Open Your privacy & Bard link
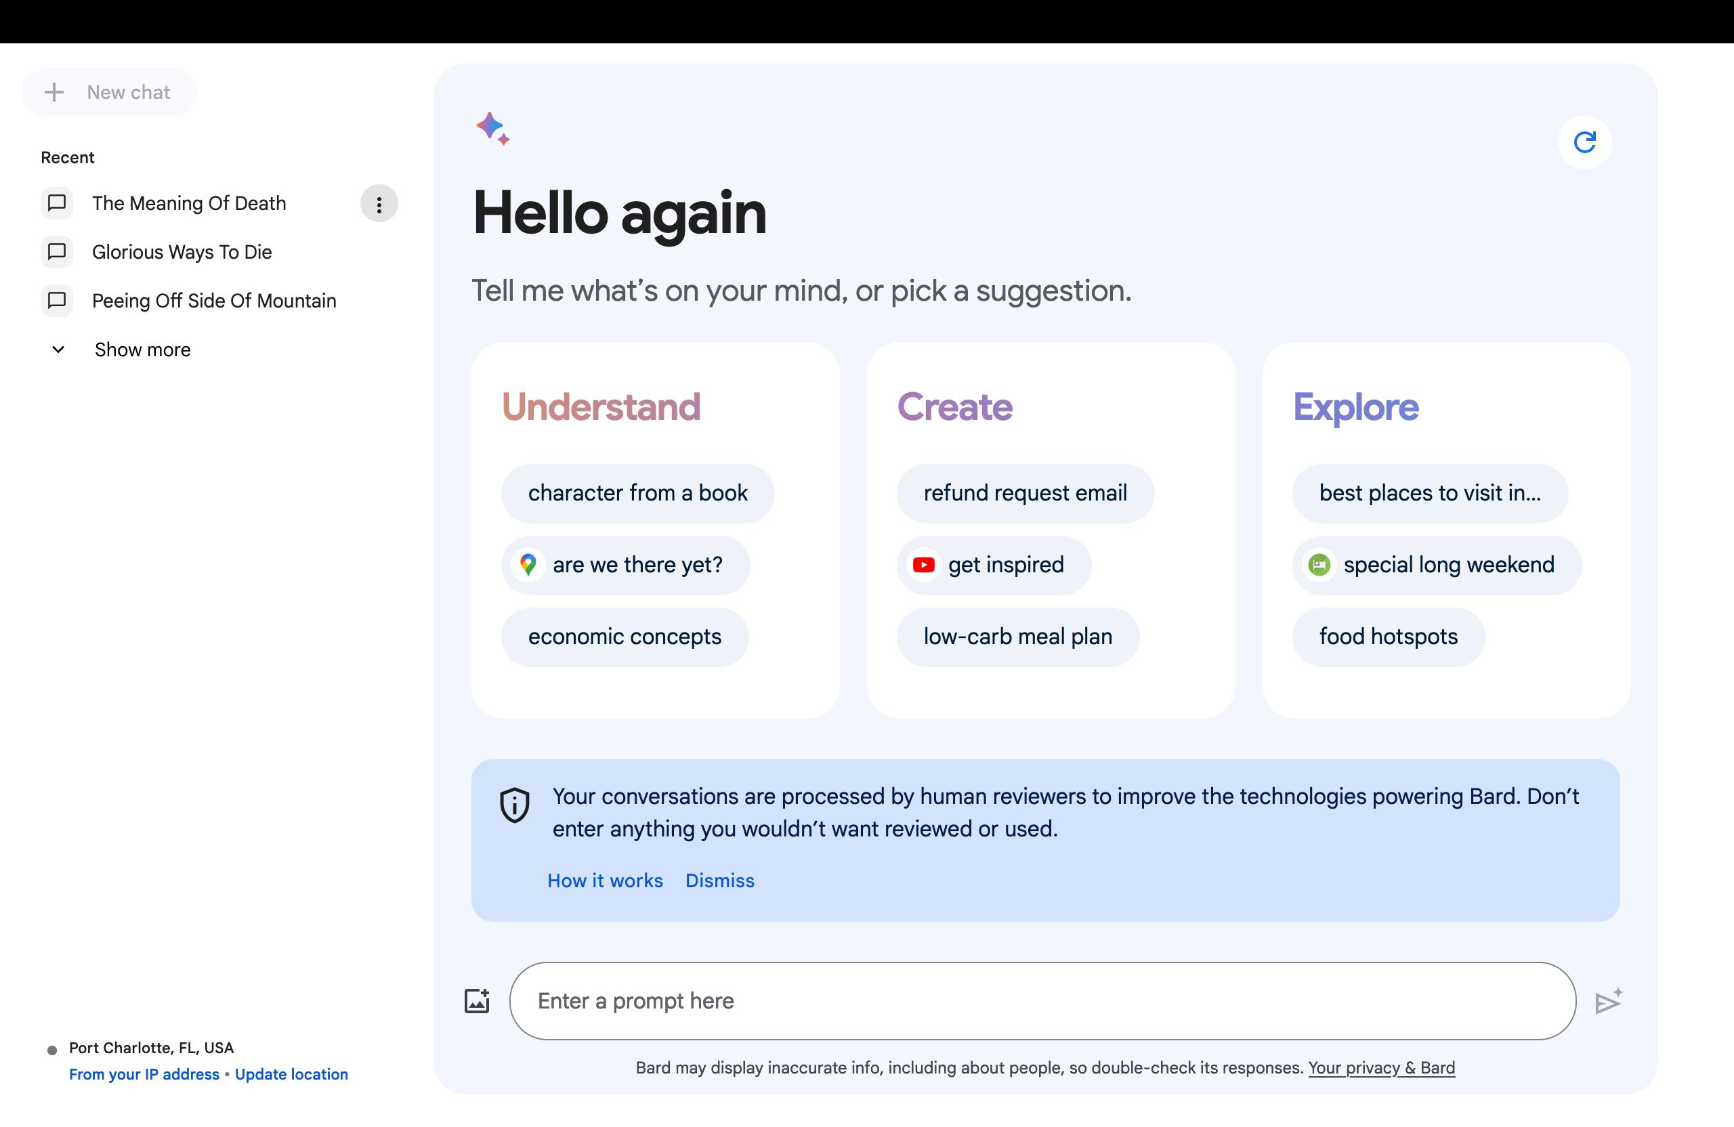Image resolution: width=1734 pixels, height=1127 pixels. click(x=1381, y=1068)
